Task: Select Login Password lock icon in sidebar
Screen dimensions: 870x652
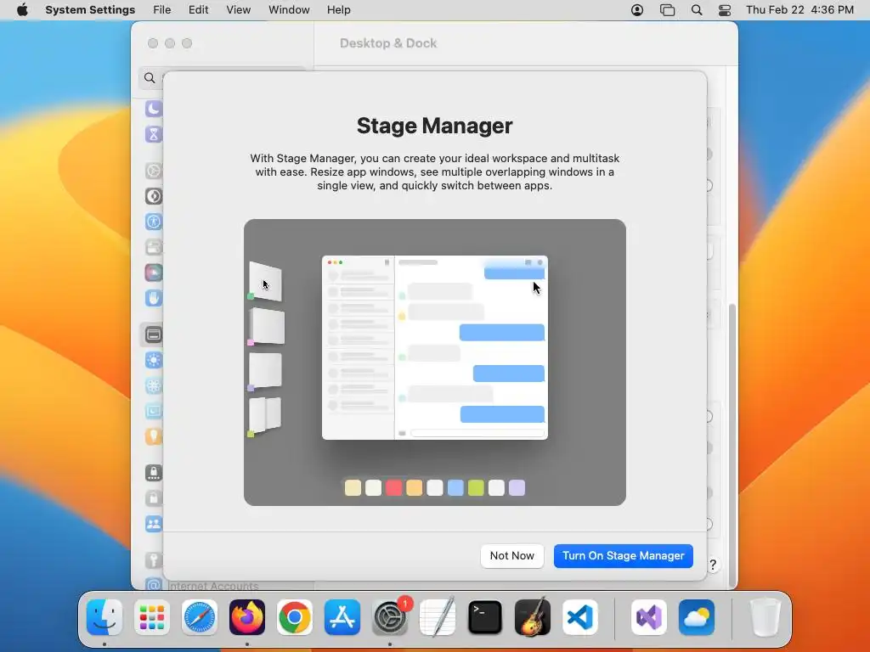Action: point(154,498)
